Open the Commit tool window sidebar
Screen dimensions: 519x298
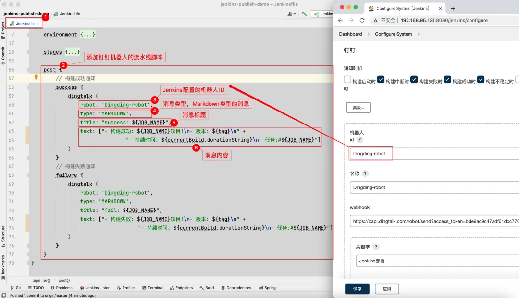tap(3, 55)
